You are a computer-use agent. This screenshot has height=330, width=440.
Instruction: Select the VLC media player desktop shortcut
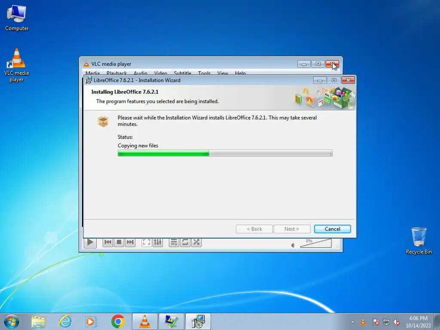[x=17, y=65]
